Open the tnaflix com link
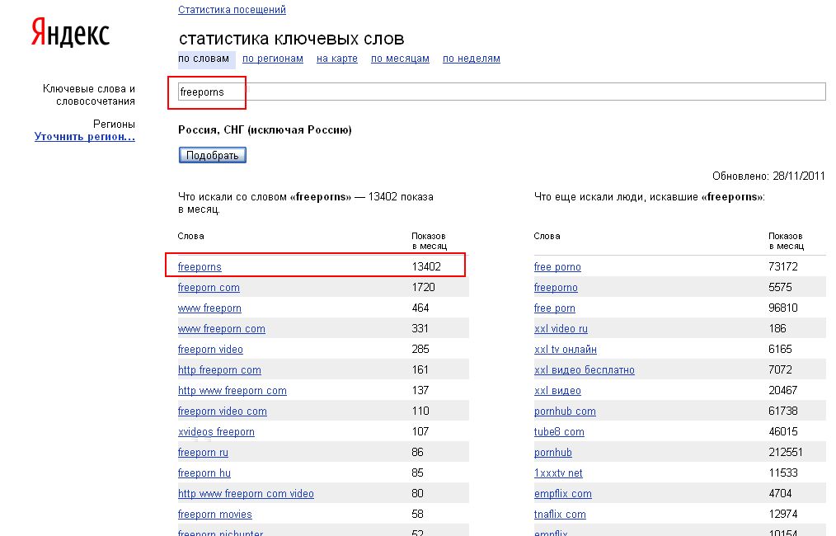 click(560, 515)
